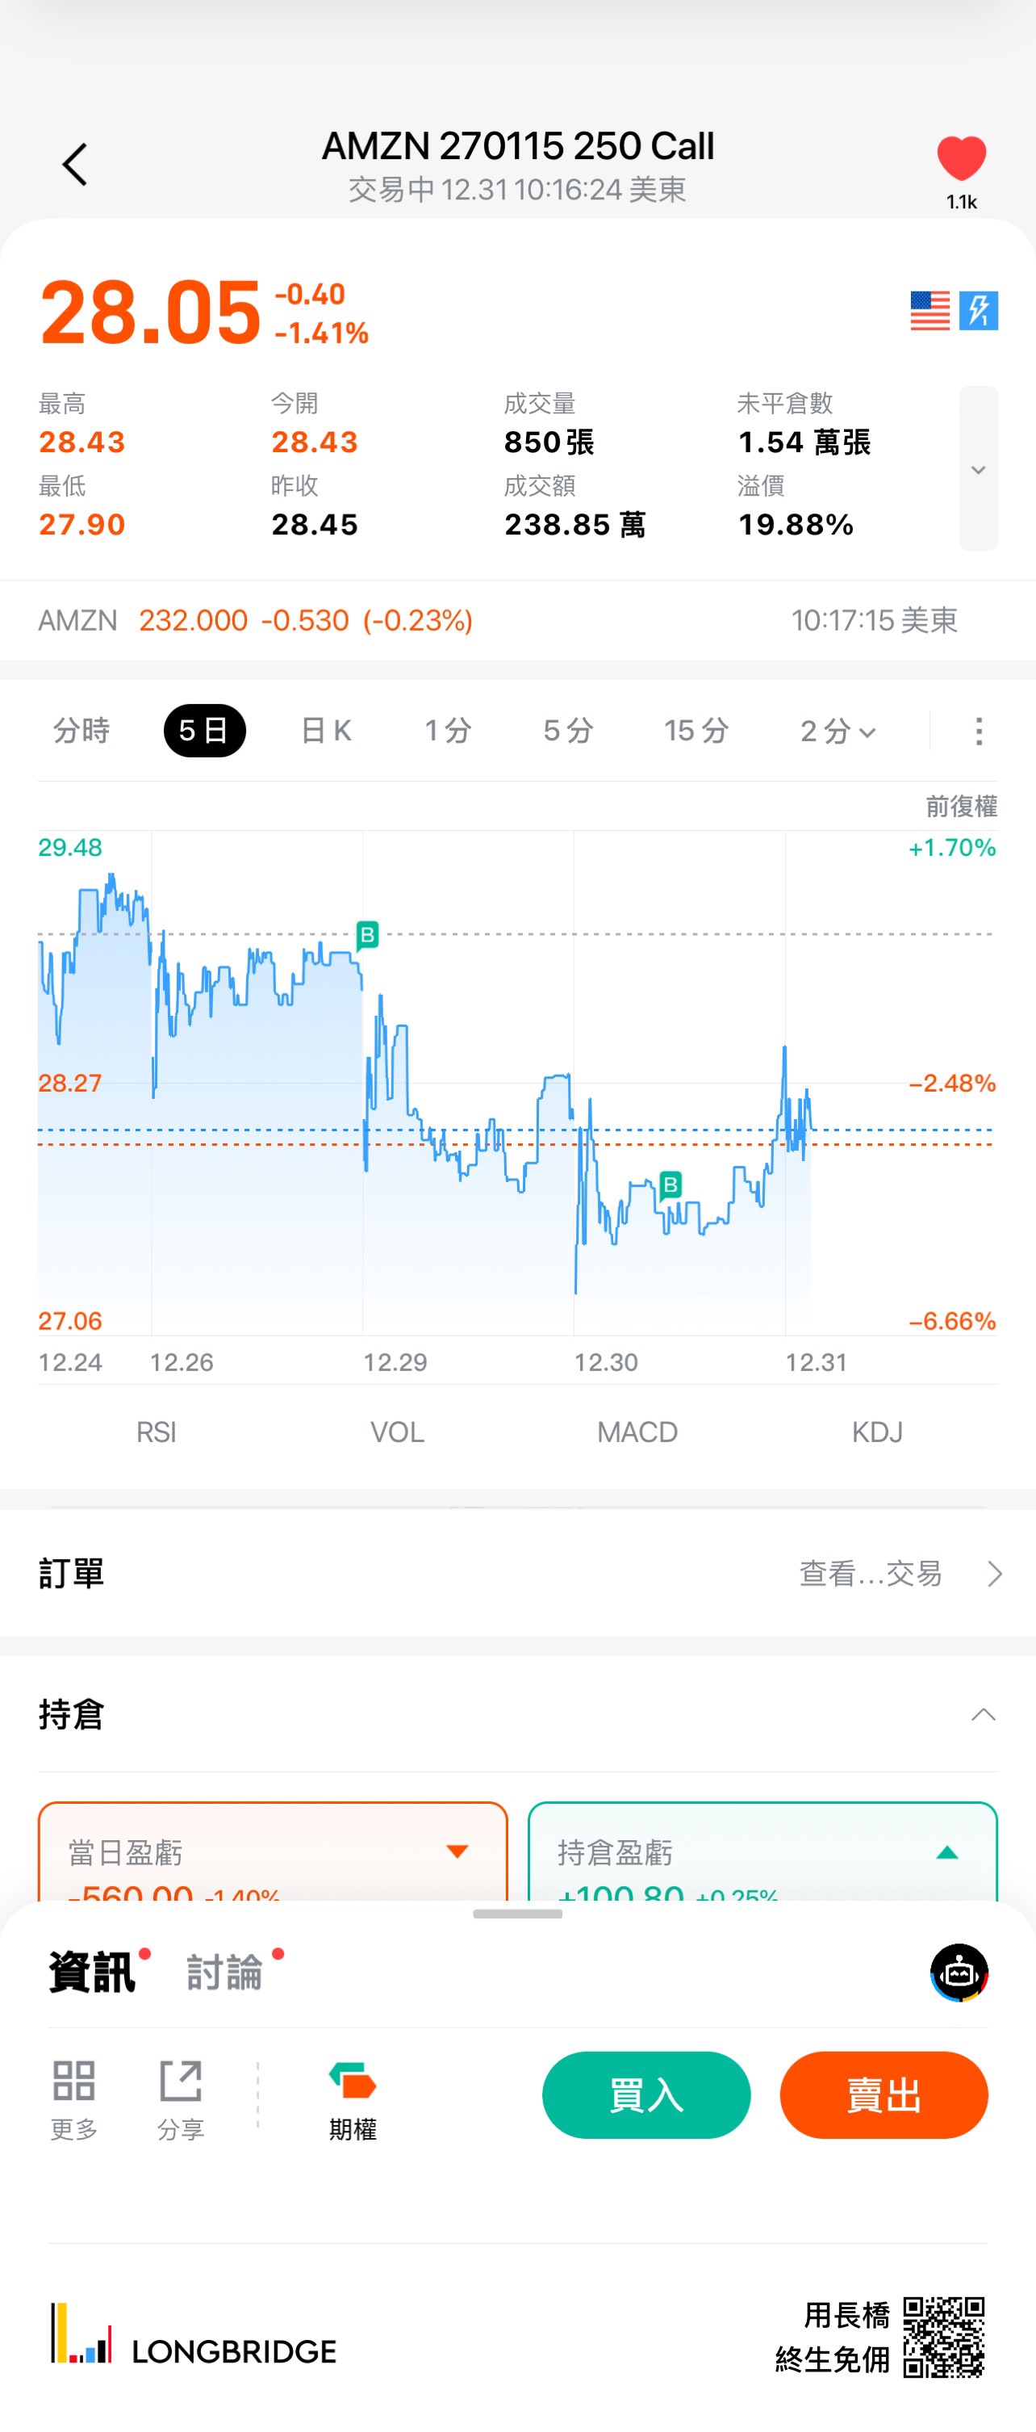The image size is (1036, 2432).
Task: Switch to the 分時 chart tab
Action: click(81, 731)
